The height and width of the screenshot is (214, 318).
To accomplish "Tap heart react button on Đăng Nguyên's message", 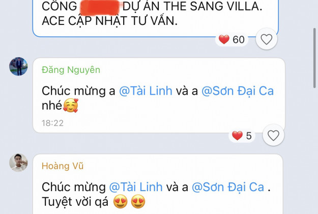I will 273,135.
